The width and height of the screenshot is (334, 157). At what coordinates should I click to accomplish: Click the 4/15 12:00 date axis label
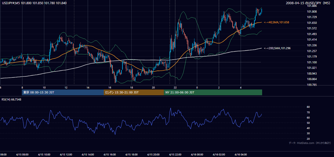[x=66, y=154]
